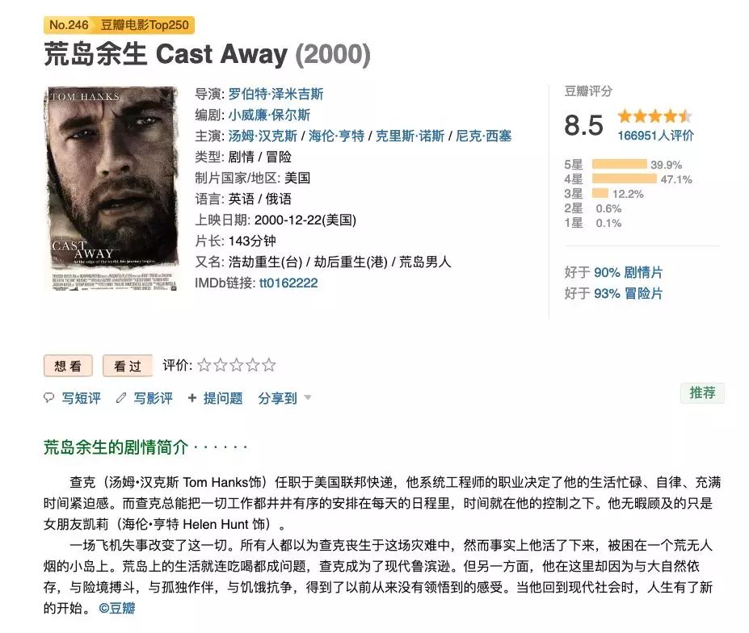The image size is (749, 633).
Task: Toggle the 想看 want-to-watch button
Action: (68, 366)
